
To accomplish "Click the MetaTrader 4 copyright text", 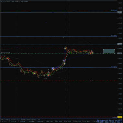I will 20,119.
